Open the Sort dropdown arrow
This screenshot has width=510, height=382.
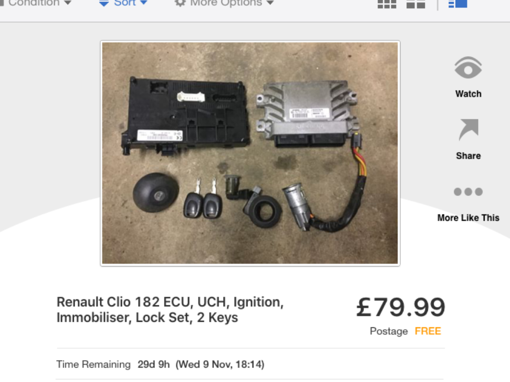[143, 3]
